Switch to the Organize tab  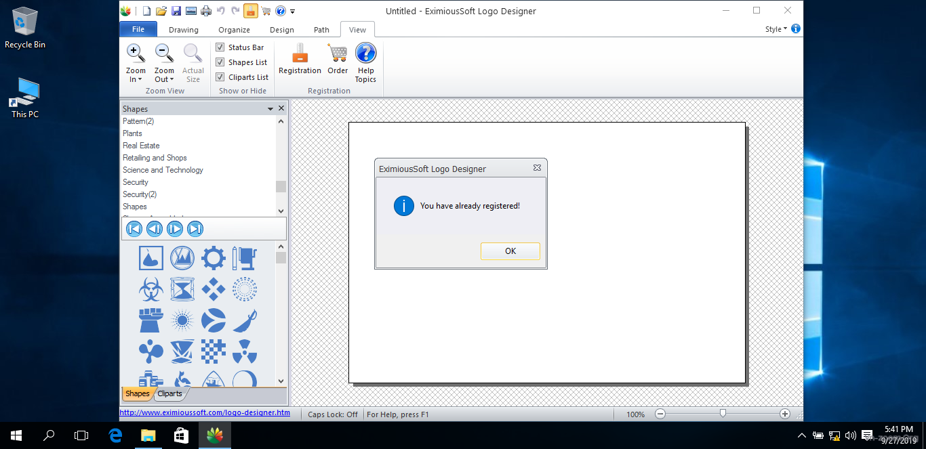[235, 30]
